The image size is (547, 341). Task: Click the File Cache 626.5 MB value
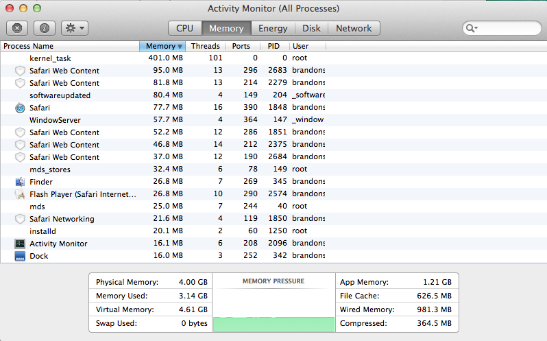coord(435,296)
